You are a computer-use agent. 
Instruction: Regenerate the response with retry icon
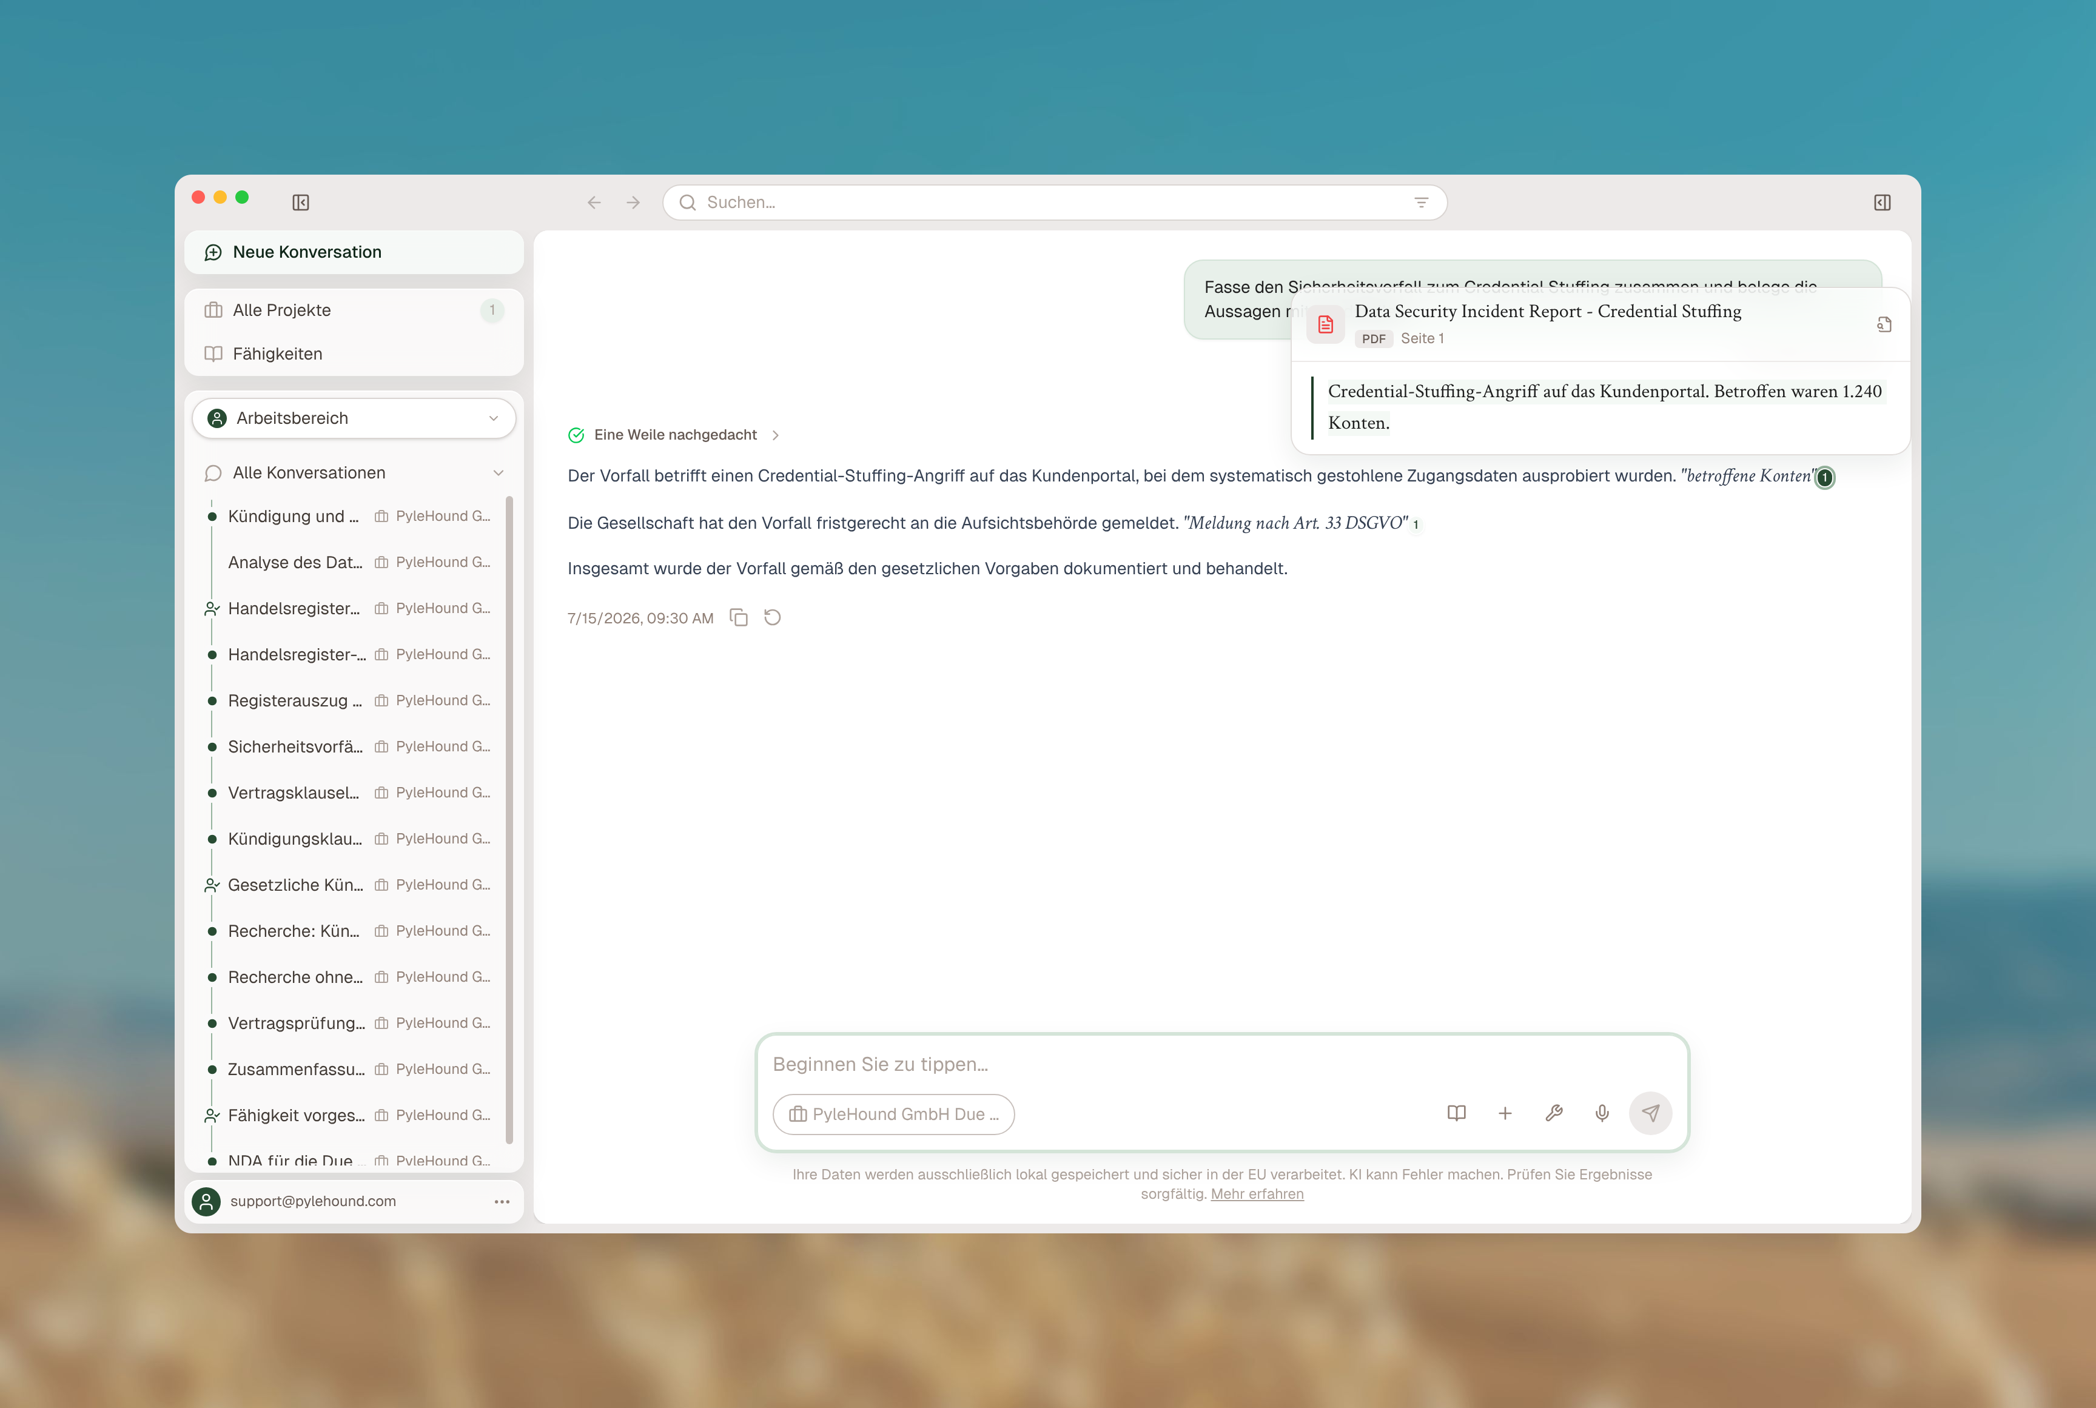(x=772, y=618)
